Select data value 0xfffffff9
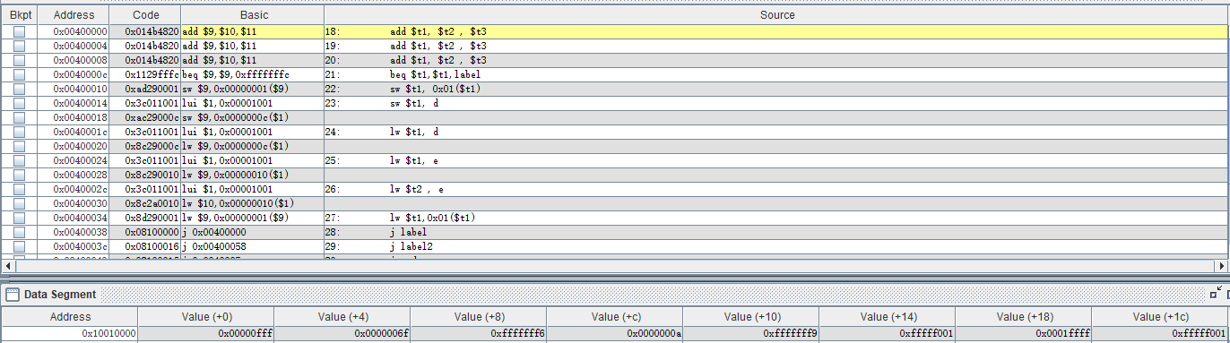The image size is (1230, 343). coord(751,333)
